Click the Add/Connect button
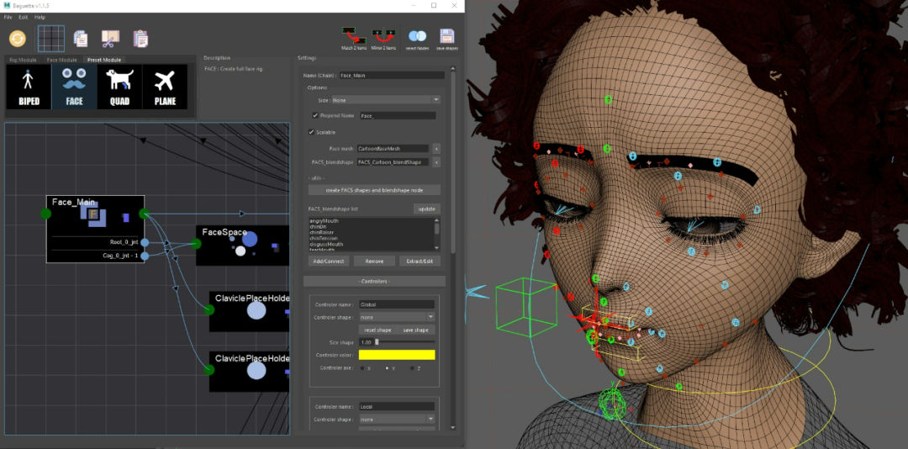This screenshot has height=449, width=908. pos(327,261)
